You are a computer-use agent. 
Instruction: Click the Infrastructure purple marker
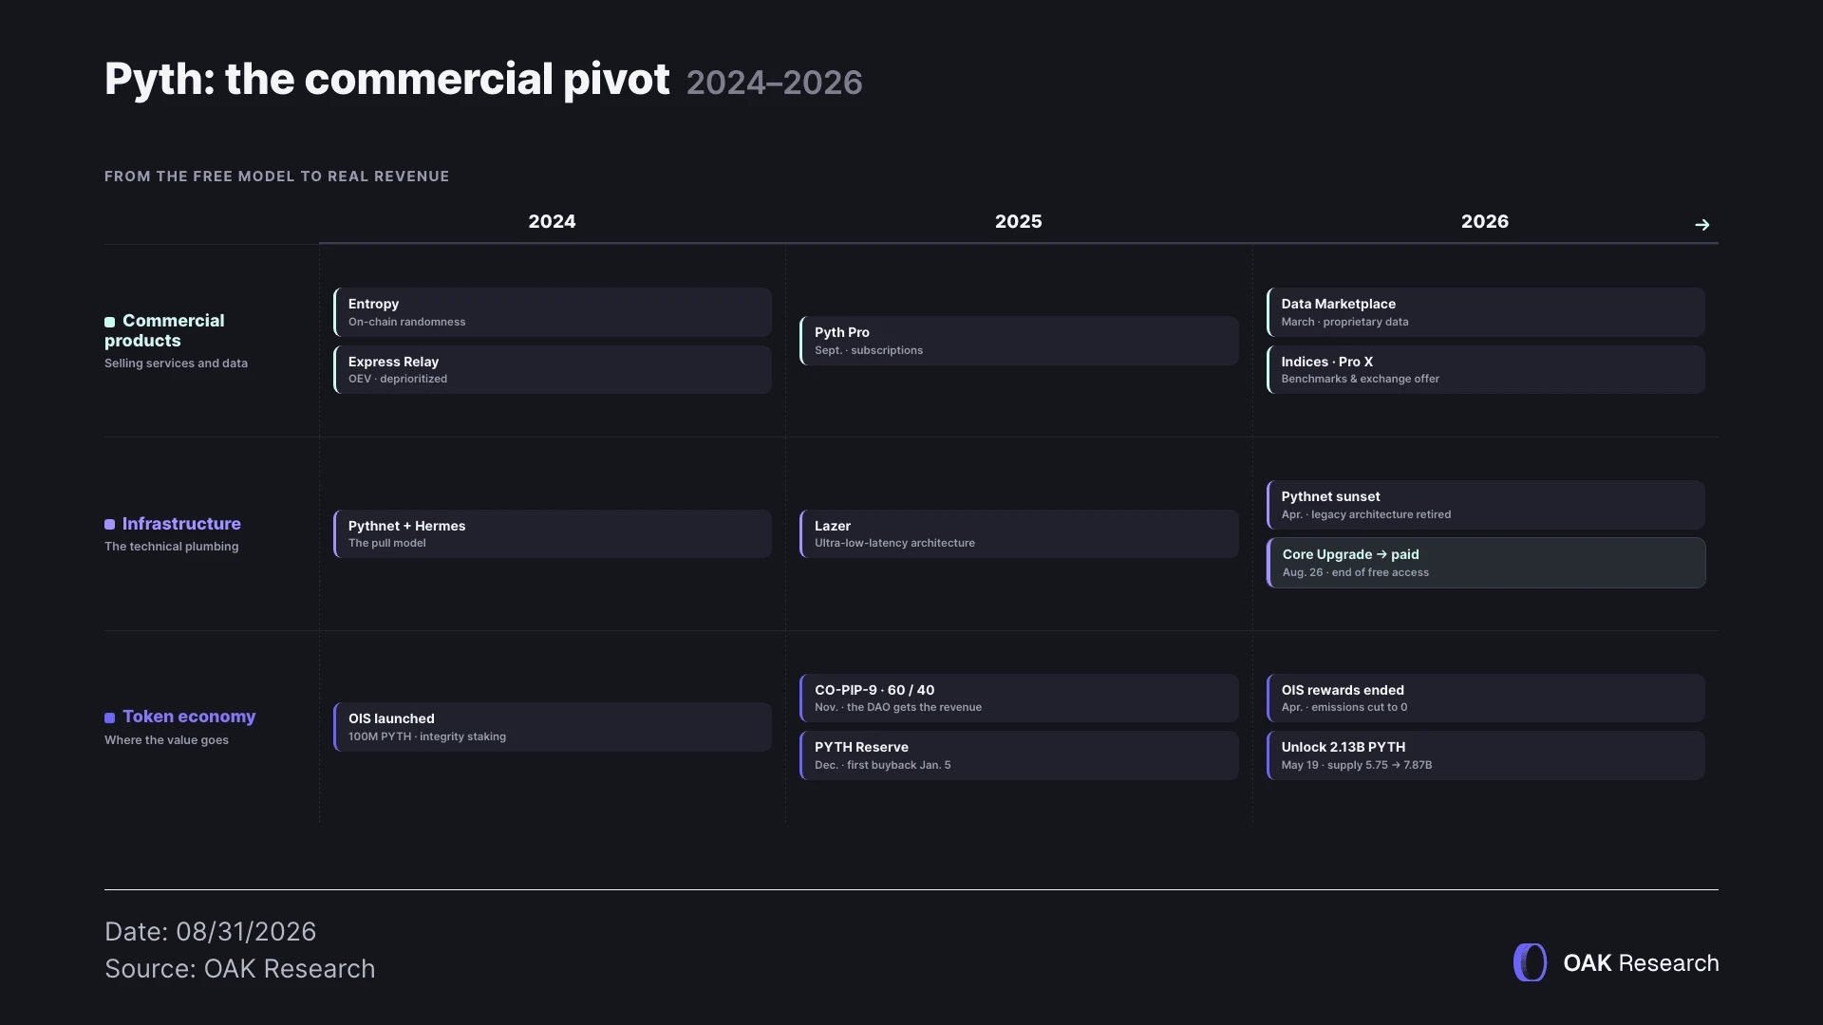coord(109,525)
